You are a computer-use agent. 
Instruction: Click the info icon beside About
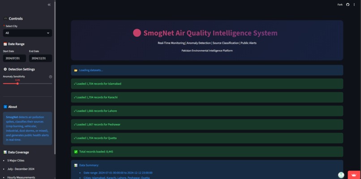click(x=5, y=107)
